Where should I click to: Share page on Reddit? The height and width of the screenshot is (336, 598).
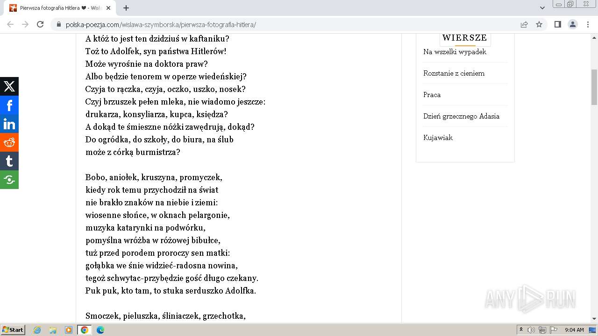coord(9,142)
